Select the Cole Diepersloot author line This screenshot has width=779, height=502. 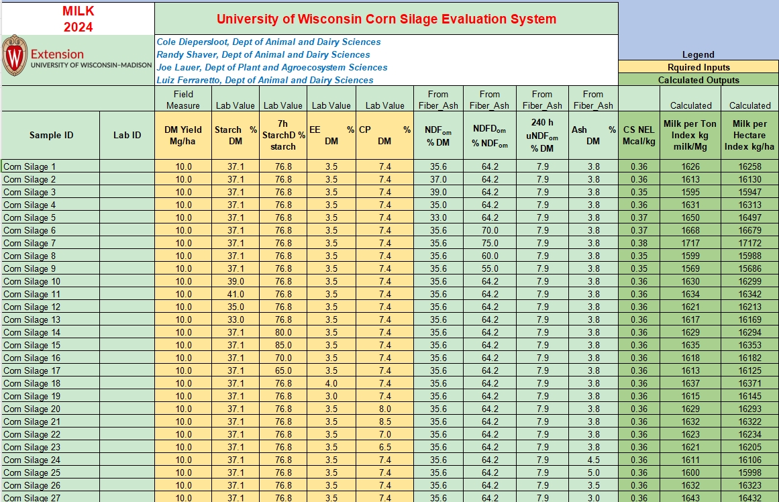tap(269, 42)
